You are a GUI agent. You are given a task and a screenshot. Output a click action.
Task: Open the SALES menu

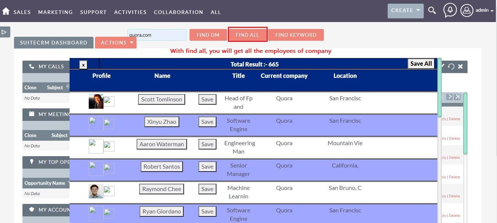click(22, 12)
